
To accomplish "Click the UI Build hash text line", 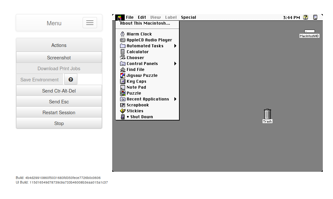I will click(62, 183).
